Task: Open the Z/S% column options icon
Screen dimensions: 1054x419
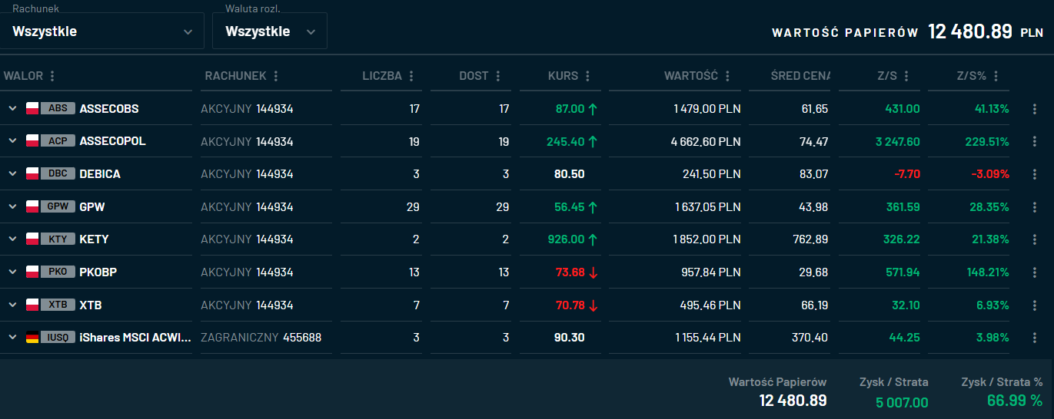Action: 996,76
